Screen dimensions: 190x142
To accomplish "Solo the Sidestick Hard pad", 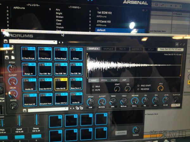I will 41,95.
